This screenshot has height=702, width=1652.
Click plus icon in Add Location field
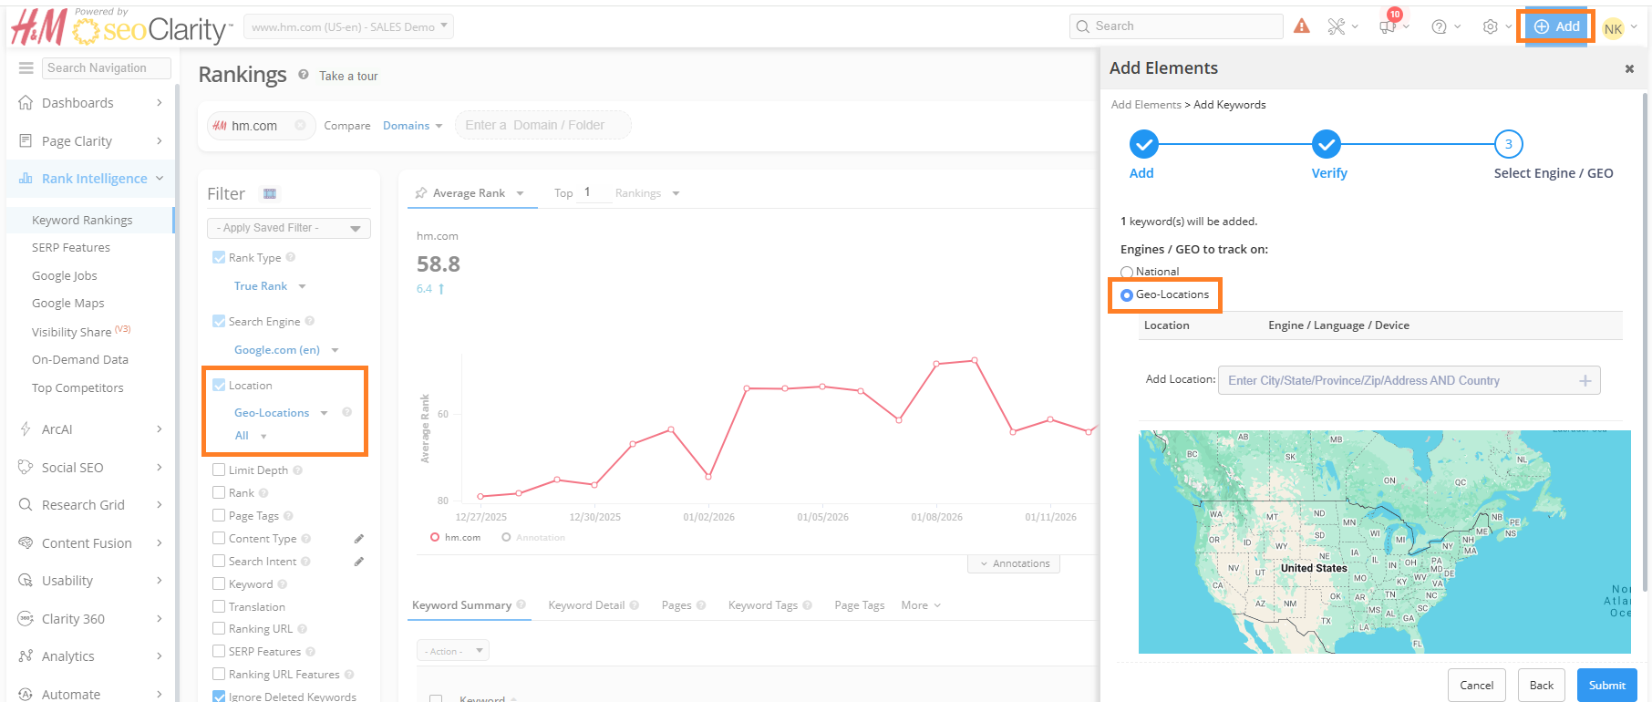coord(1585,381)
